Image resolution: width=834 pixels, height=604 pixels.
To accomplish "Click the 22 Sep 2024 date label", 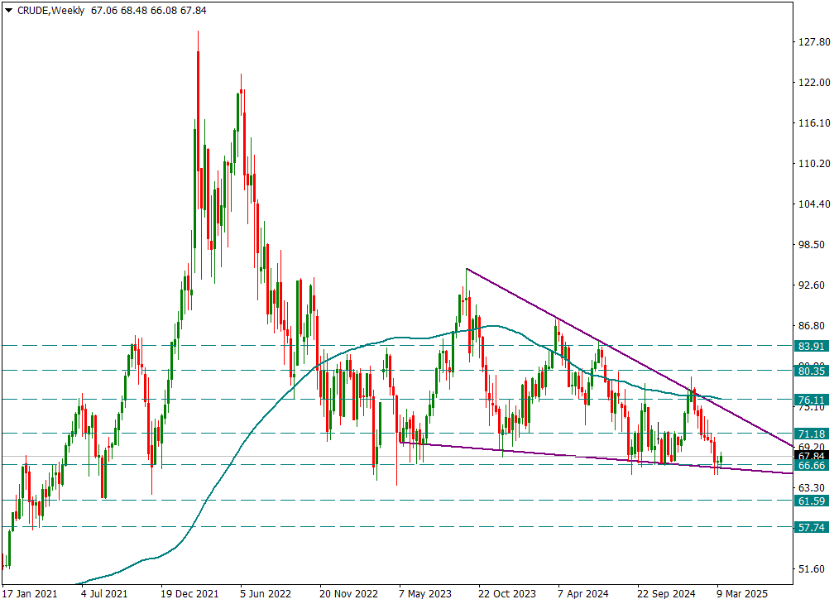I will pos(666,593).
